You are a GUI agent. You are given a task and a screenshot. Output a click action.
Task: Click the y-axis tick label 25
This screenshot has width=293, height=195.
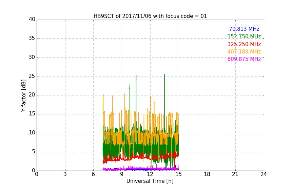[x=32, y=76]
